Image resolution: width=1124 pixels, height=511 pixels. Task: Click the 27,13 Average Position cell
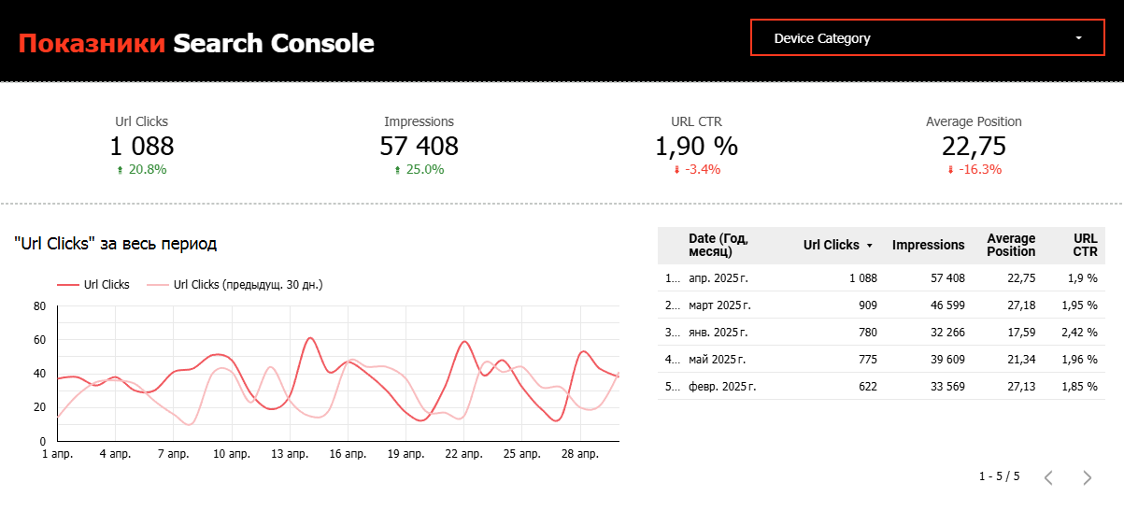1021,387
